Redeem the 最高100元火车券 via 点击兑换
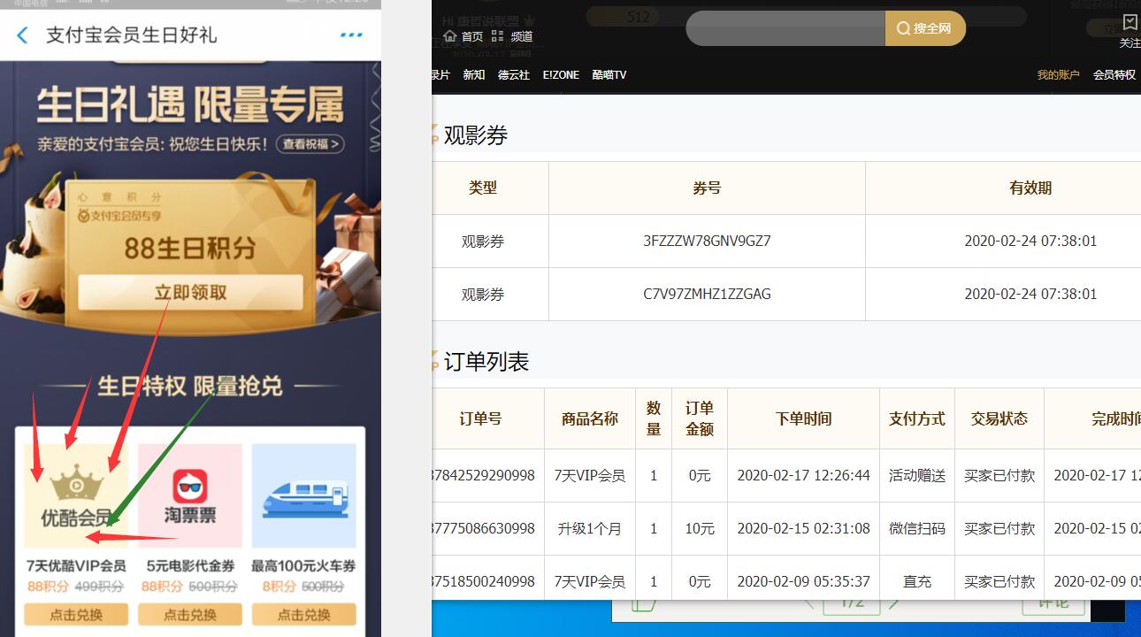Image resolution: width=1141 pixels, height=637 pixels. point(303,614)
